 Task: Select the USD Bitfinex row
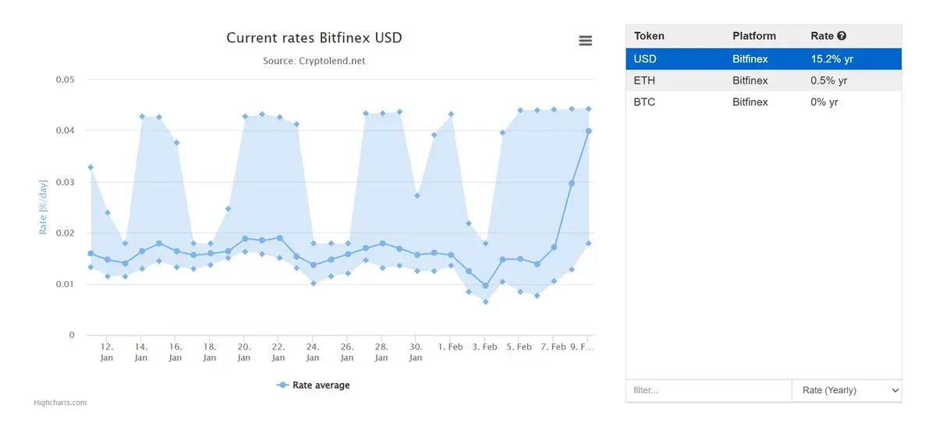point(763,59)
